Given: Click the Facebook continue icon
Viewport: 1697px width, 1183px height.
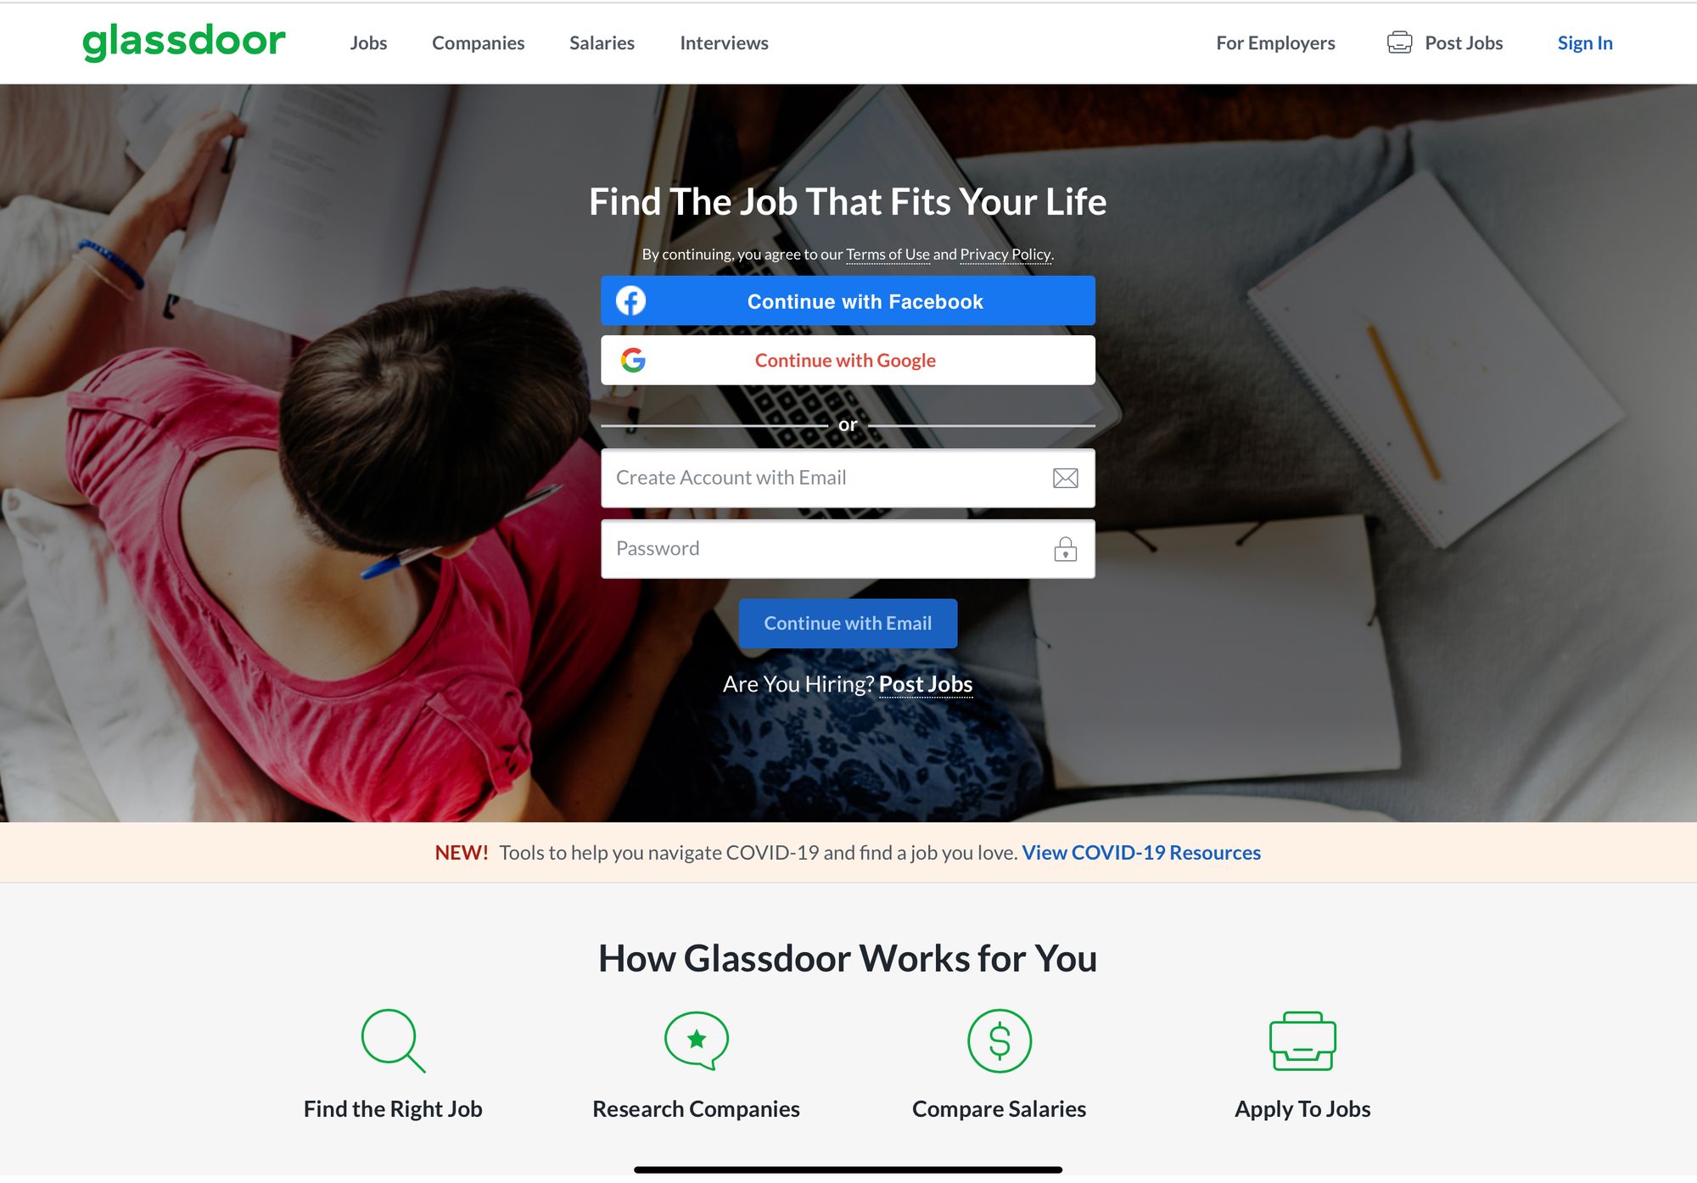Looking at the screenshot, I should tap(632, 302).
